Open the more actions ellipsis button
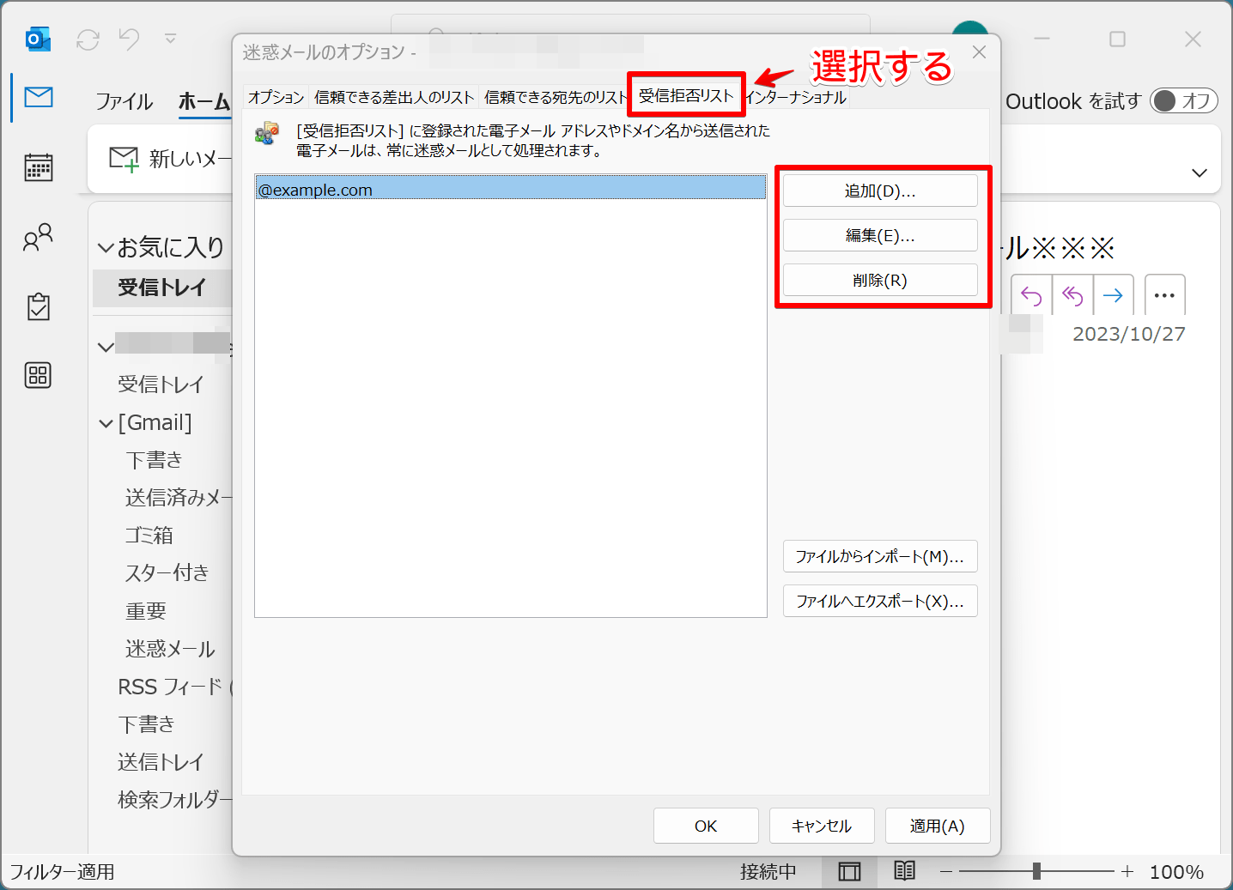The width and height of the screenshot is (1233, 890). (x=1164, y=296)
